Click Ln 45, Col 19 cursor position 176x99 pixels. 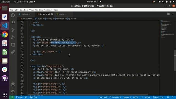click(110, 97)
